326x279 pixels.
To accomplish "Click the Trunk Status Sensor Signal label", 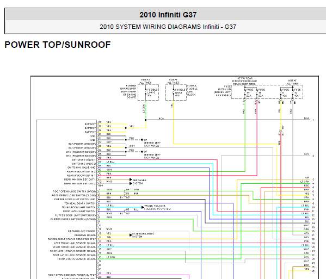I will click(x=76, y=259).
